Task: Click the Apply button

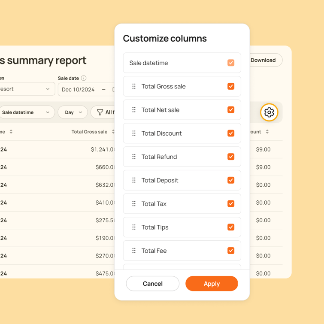Action: [212, 284]
